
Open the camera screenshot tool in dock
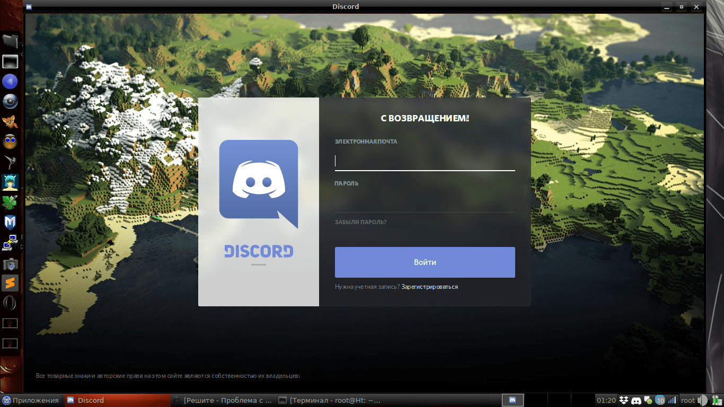point(10,263)
